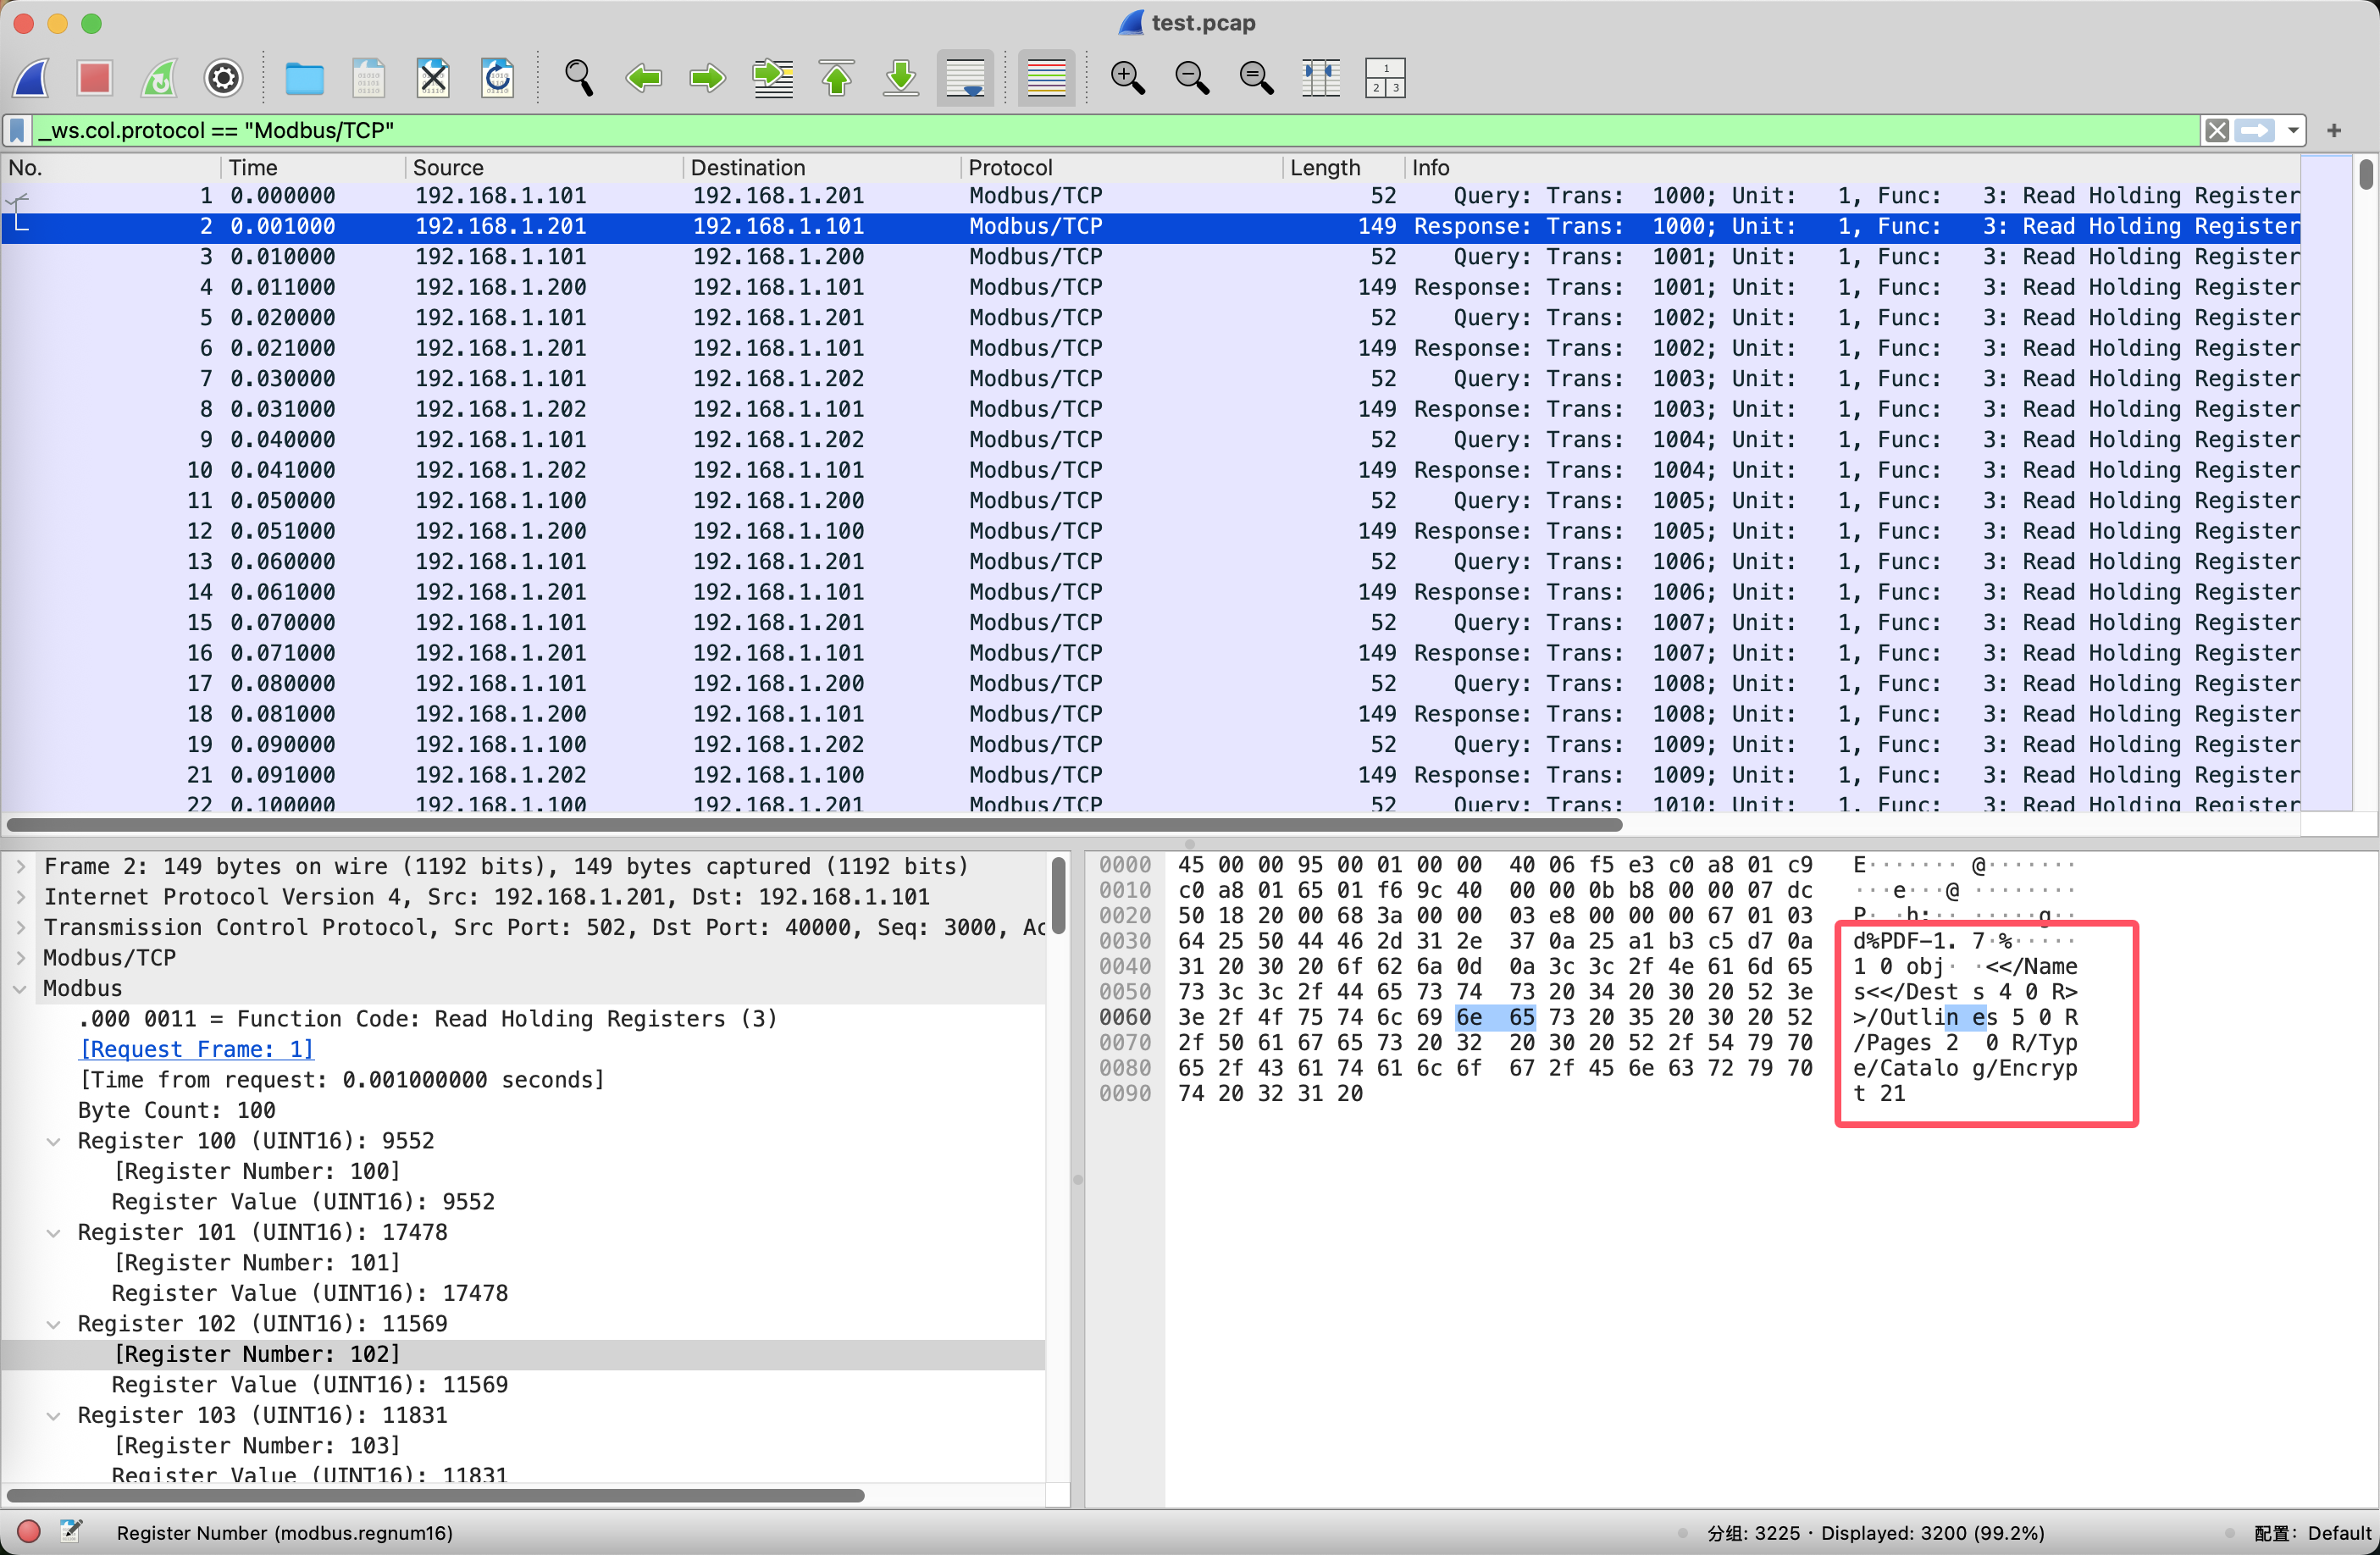
Task: Collapse Register 102 entry
Action: point(54,1323)
